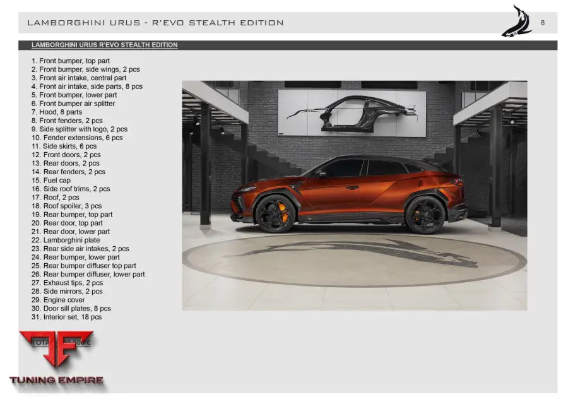Select the page number 8 in header
568x404 pixels.
tap(541, 21)
